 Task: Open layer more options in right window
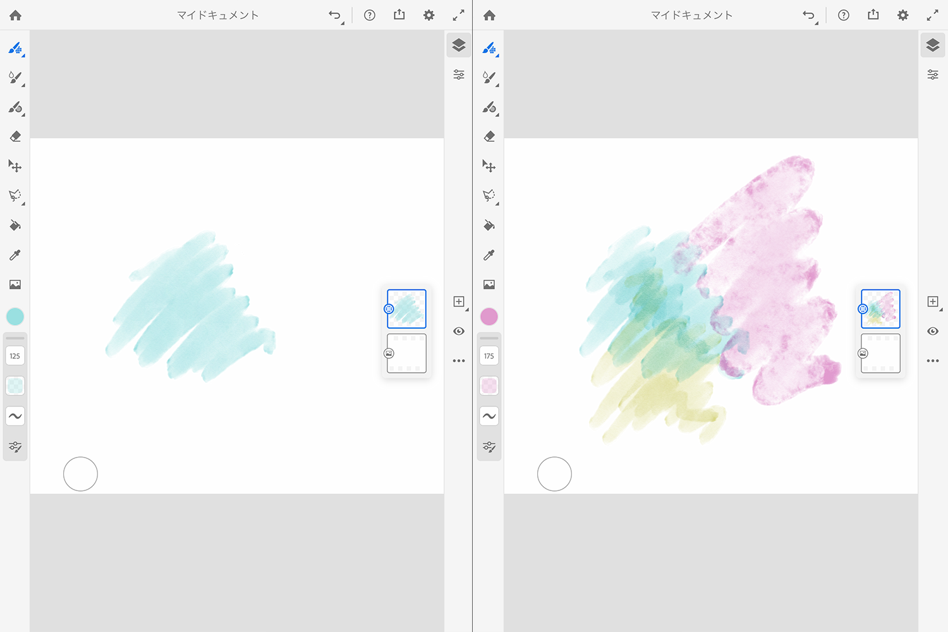(933, 361)
